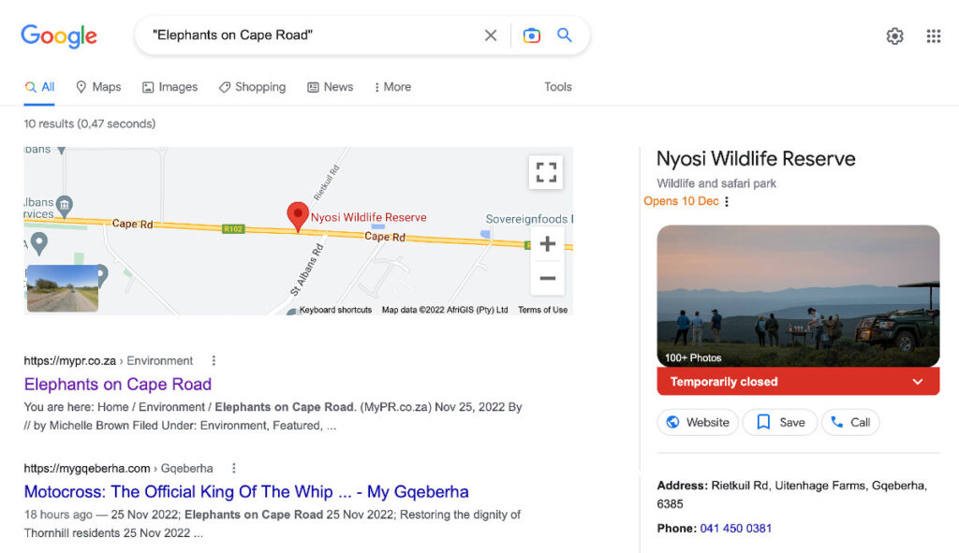The width and height of the screenshot is (959, 553).
Task: Open the Street View thumbnail on map
Action: click(63, 288)
